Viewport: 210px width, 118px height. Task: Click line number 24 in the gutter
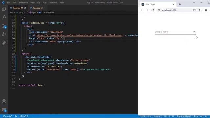(x=13, y=38)
